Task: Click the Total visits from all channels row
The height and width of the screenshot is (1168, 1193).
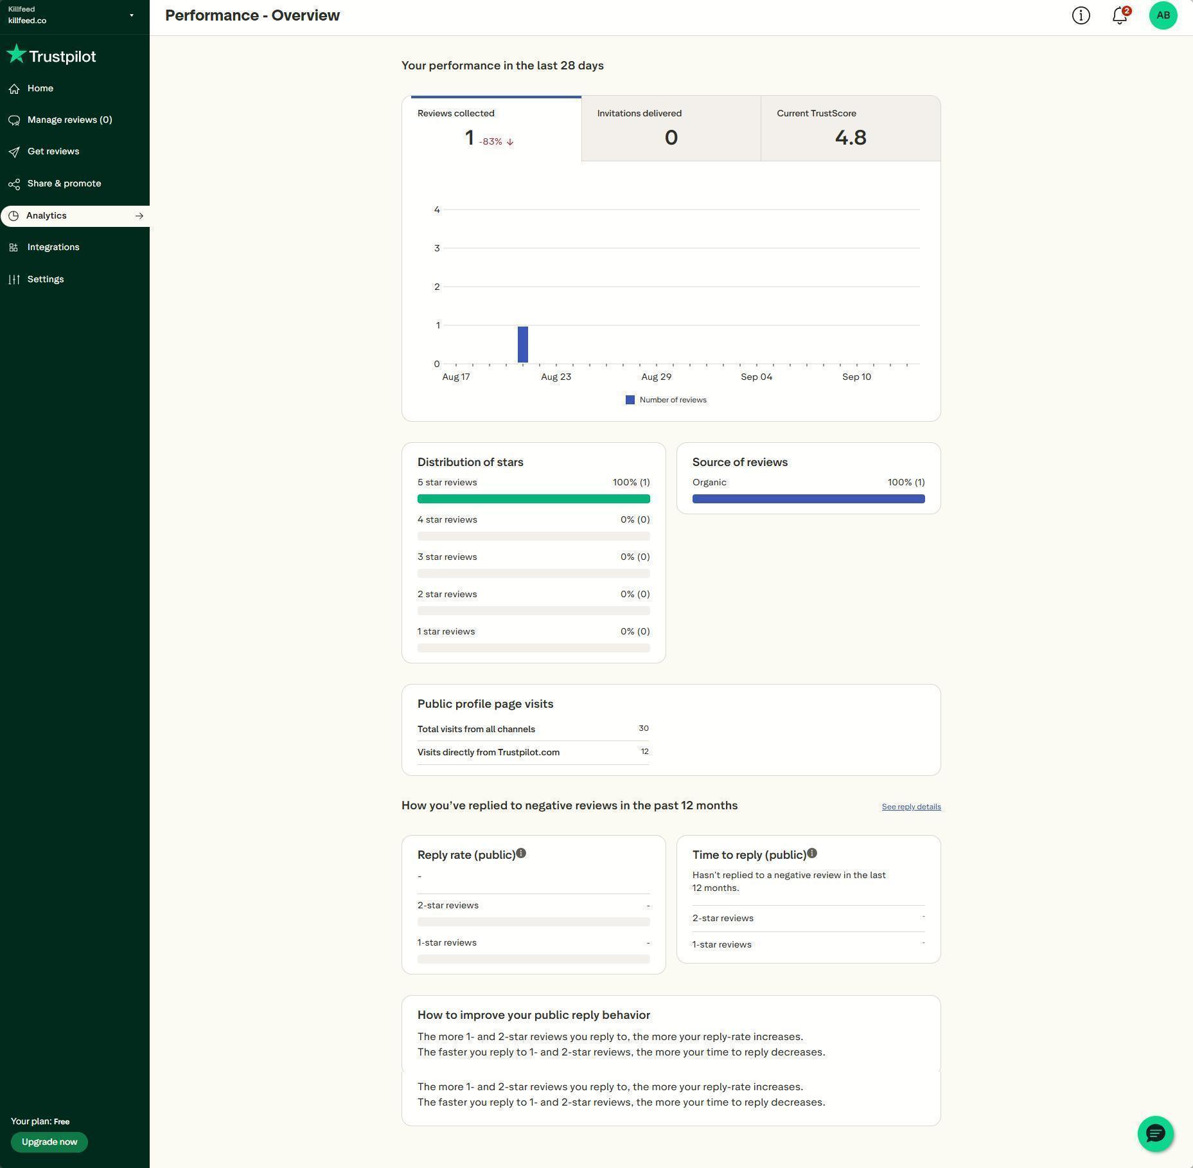Action: [533, 729]
